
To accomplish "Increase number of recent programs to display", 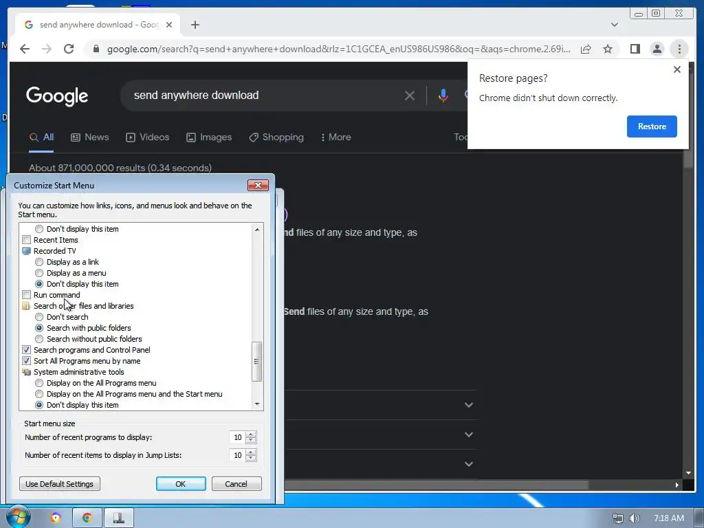I will coord(251,434).
